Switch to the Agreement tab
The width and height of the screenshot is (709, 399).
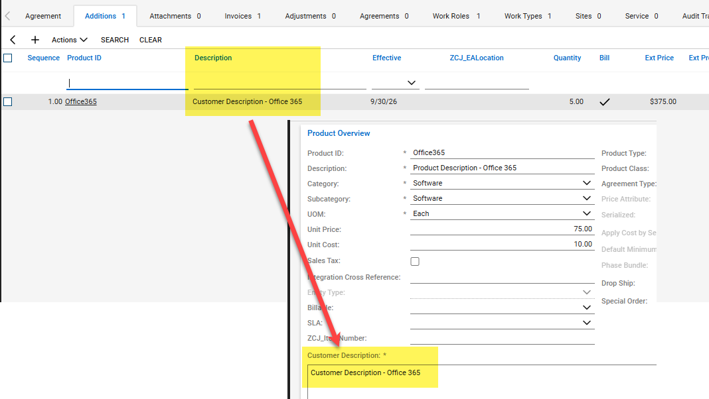point(43,16)
